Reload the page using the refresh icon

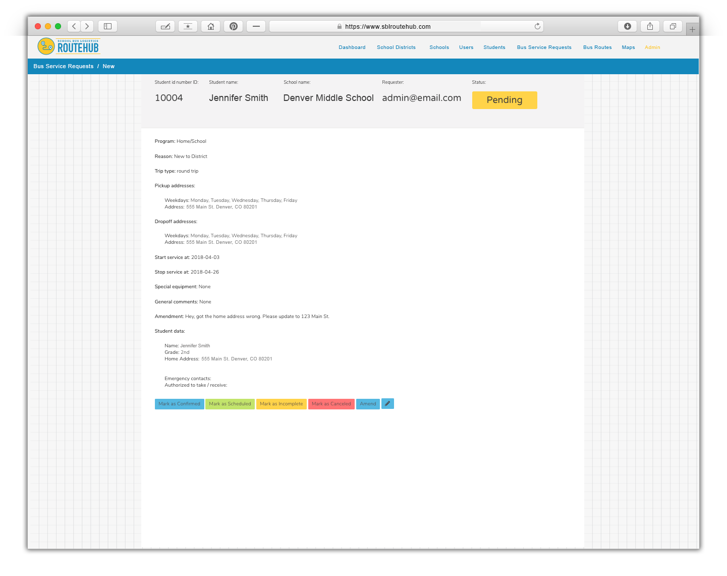pos(538,26)
